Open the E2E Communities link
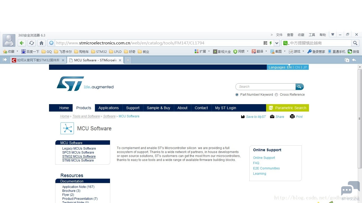Image resolution: width=362 pixels, height=203 pixels. pos(266,168)
